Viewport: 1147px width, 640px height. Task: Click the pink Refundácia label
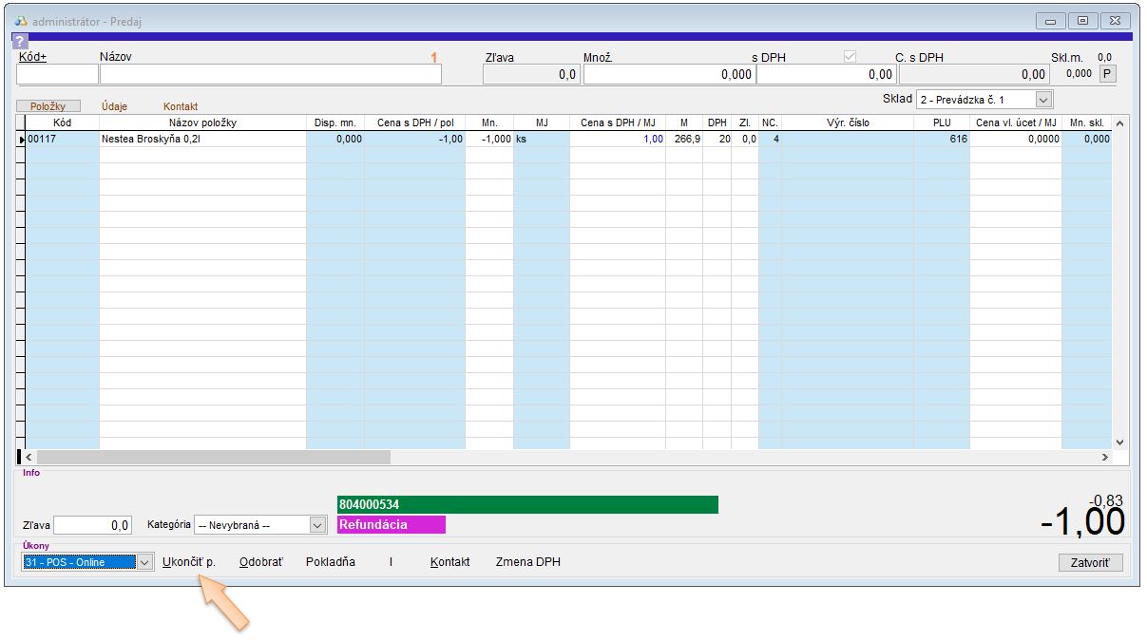pyautogui.click(x=391, y=525)
